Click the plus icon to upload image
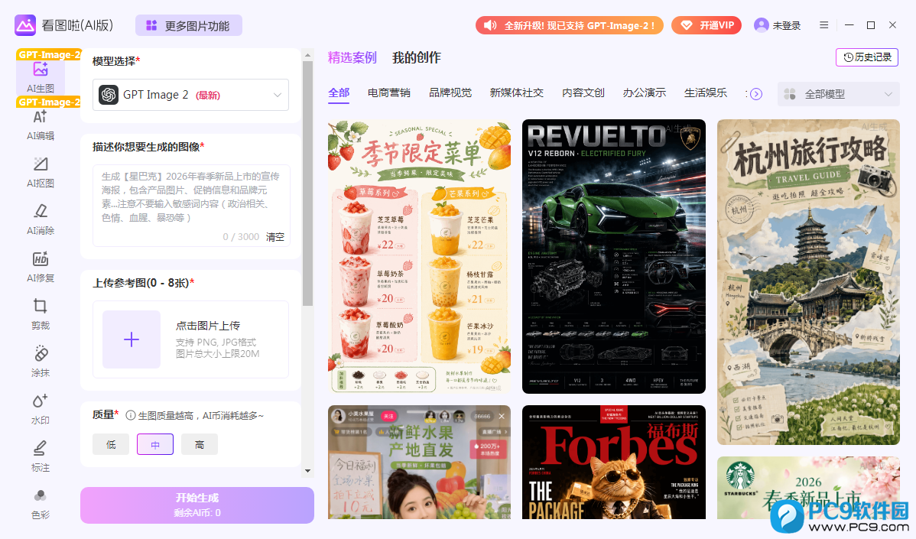Screen dimensions: 916x539 click(x=132, y=339)
